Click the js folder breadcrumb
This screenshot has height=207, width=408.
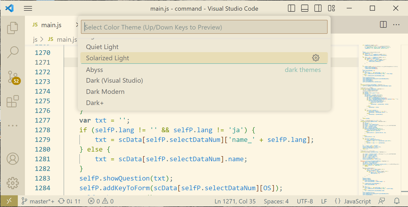coord(35,39)
